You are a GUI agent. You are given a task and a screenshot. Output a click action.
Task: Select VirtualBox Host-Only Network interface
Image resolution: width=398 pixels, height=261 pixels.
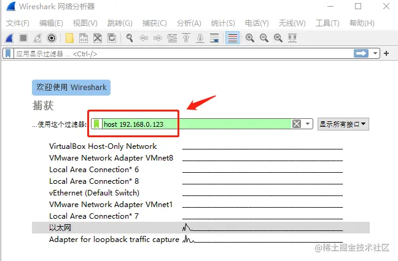pyautogui.click(x=103, y=146)
